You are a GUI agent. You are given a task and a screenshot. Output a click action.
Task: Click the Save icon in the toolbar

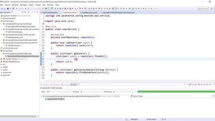[2, 8]
